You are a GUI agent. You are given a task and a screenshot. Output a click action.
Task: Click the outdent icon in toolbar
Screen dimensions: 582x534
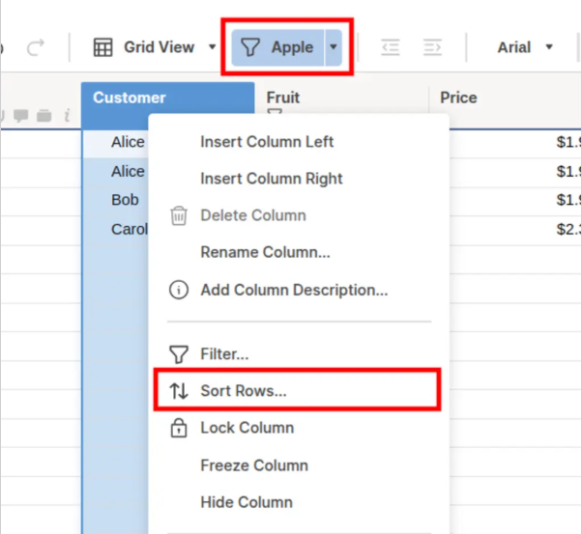(391, 47)
